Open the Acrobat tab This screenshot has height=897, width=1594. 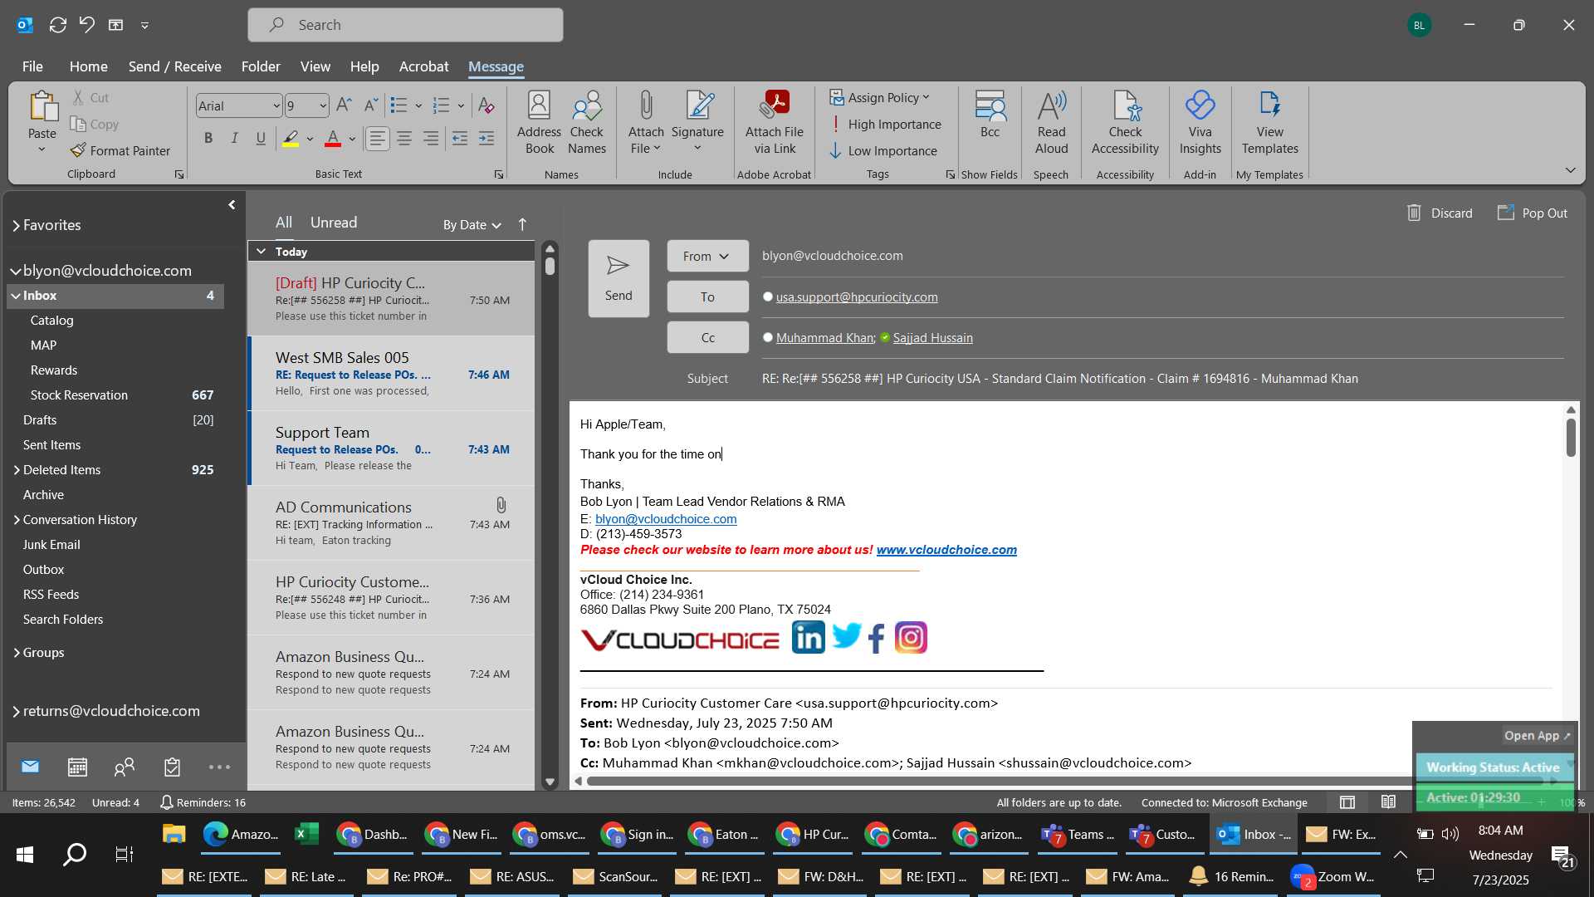[x=423, y=66]
